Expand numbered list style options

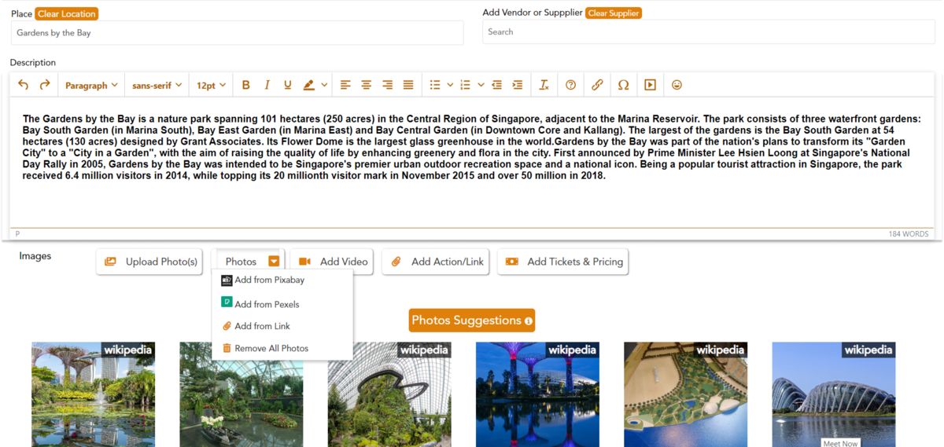click(x=480, y=85)
